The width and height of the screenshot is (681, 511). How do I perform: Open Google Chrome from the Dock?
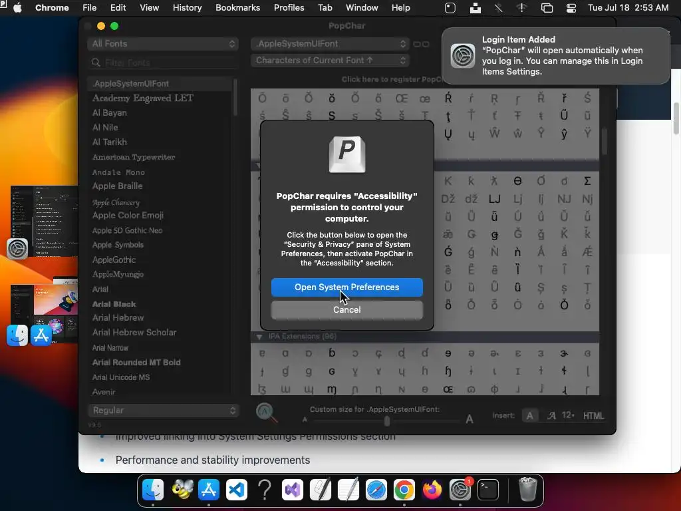point(404,490)
